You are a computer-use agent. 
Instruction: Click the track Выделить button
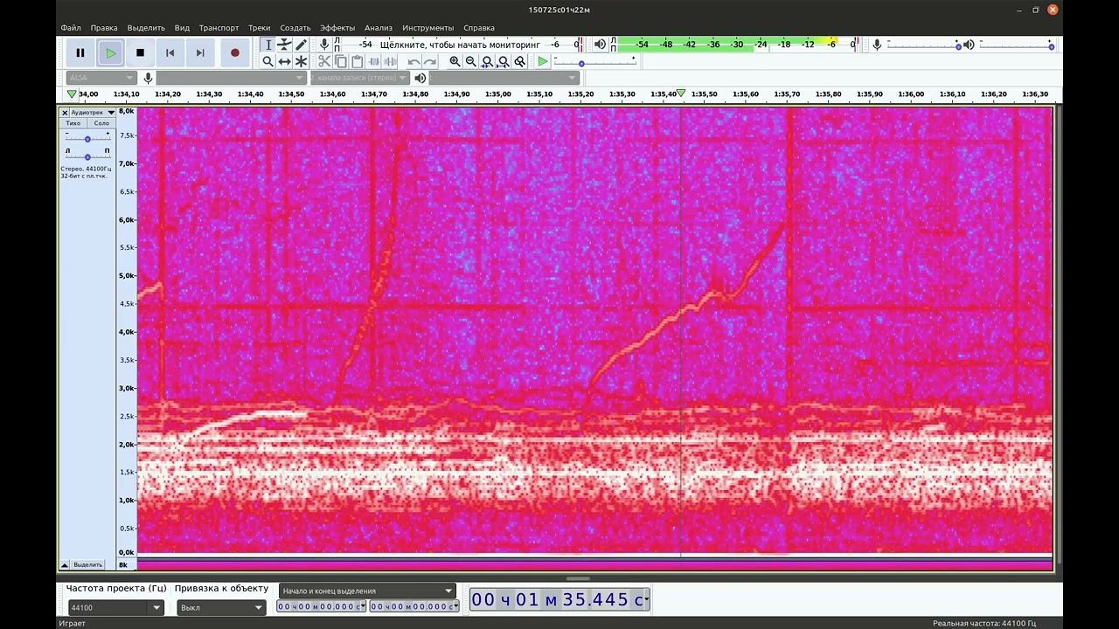pyautogui.click(x=87, y=564)
